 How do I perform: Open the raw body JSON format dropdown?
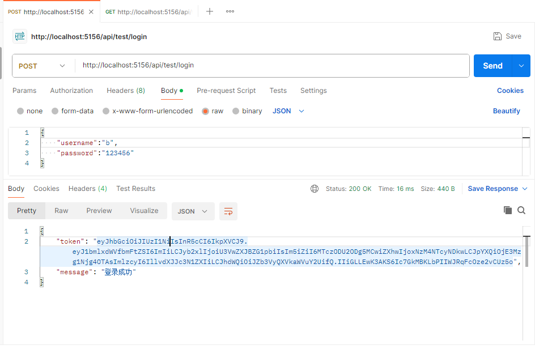(288, 111)
